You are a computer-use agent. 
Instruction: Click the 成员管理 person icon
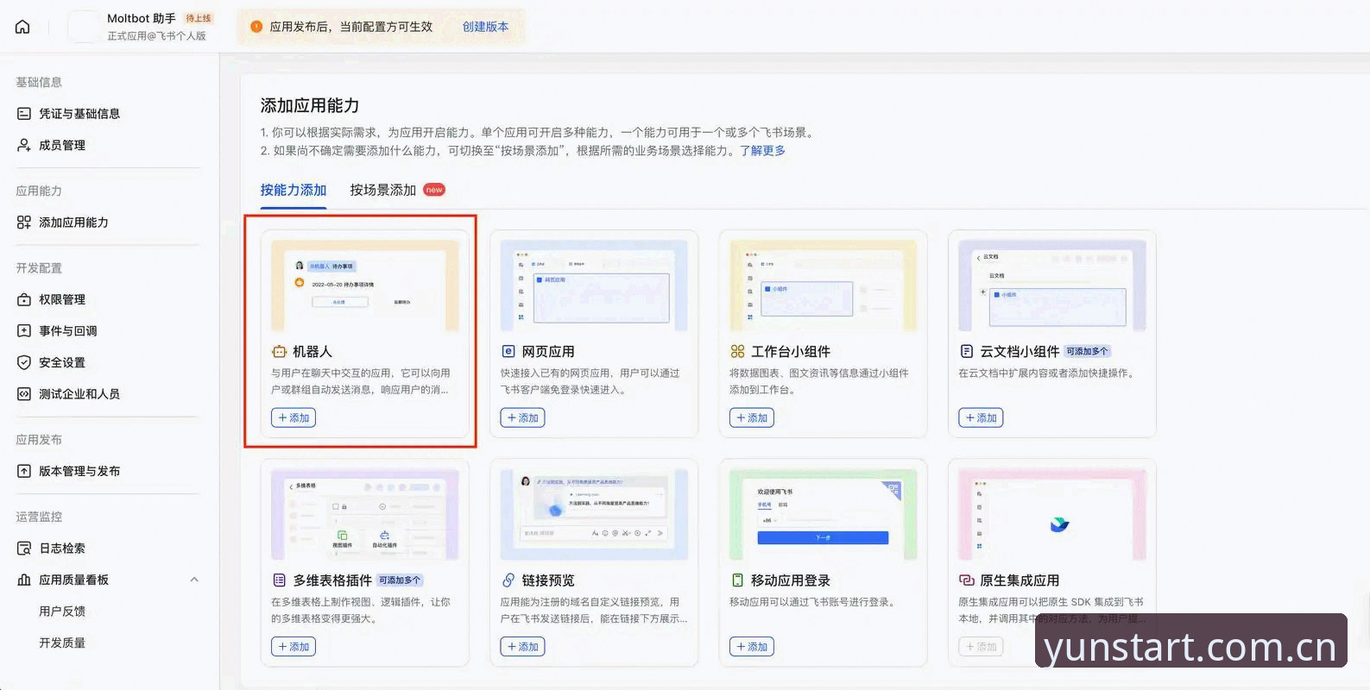pyautogui.click(x=24, y=145)
